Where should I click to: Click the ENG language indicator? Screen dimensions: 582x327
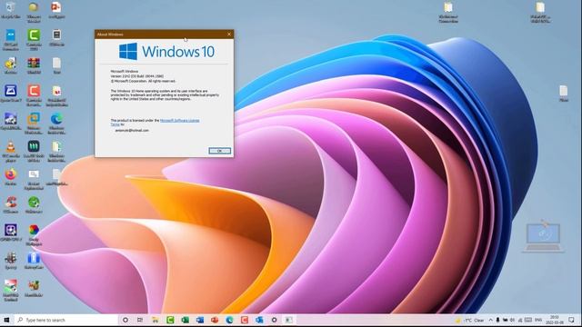(538, 320)
